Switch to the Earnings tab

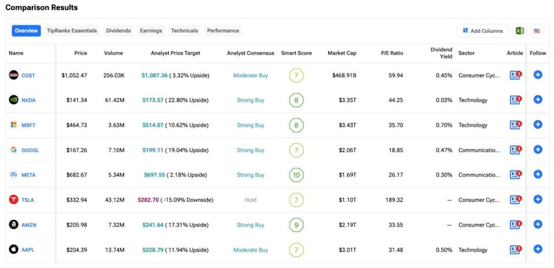[x=151, y=31]
